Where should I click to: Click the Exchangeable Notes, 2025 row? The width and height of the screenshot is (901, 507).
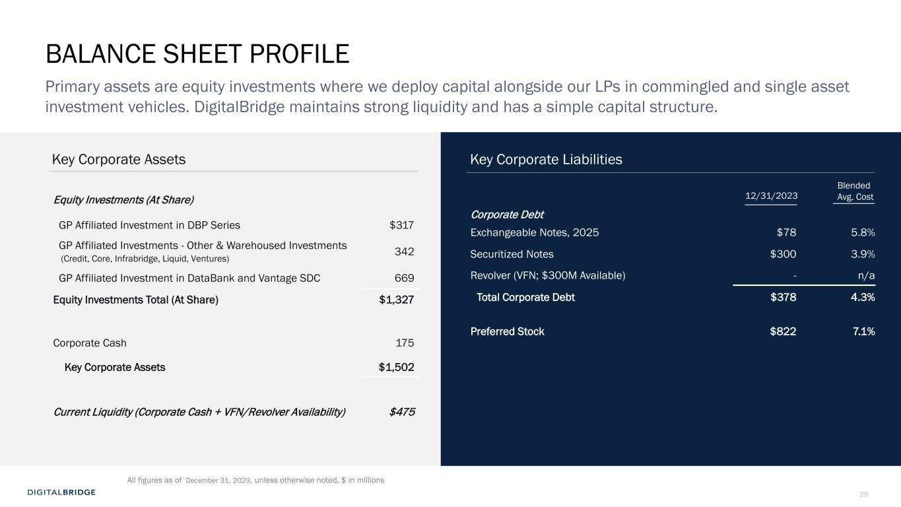click(x=535, y=232)
